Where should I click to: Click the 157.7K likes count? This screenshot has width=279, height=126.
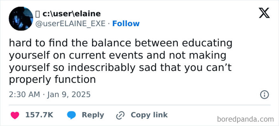39,115
